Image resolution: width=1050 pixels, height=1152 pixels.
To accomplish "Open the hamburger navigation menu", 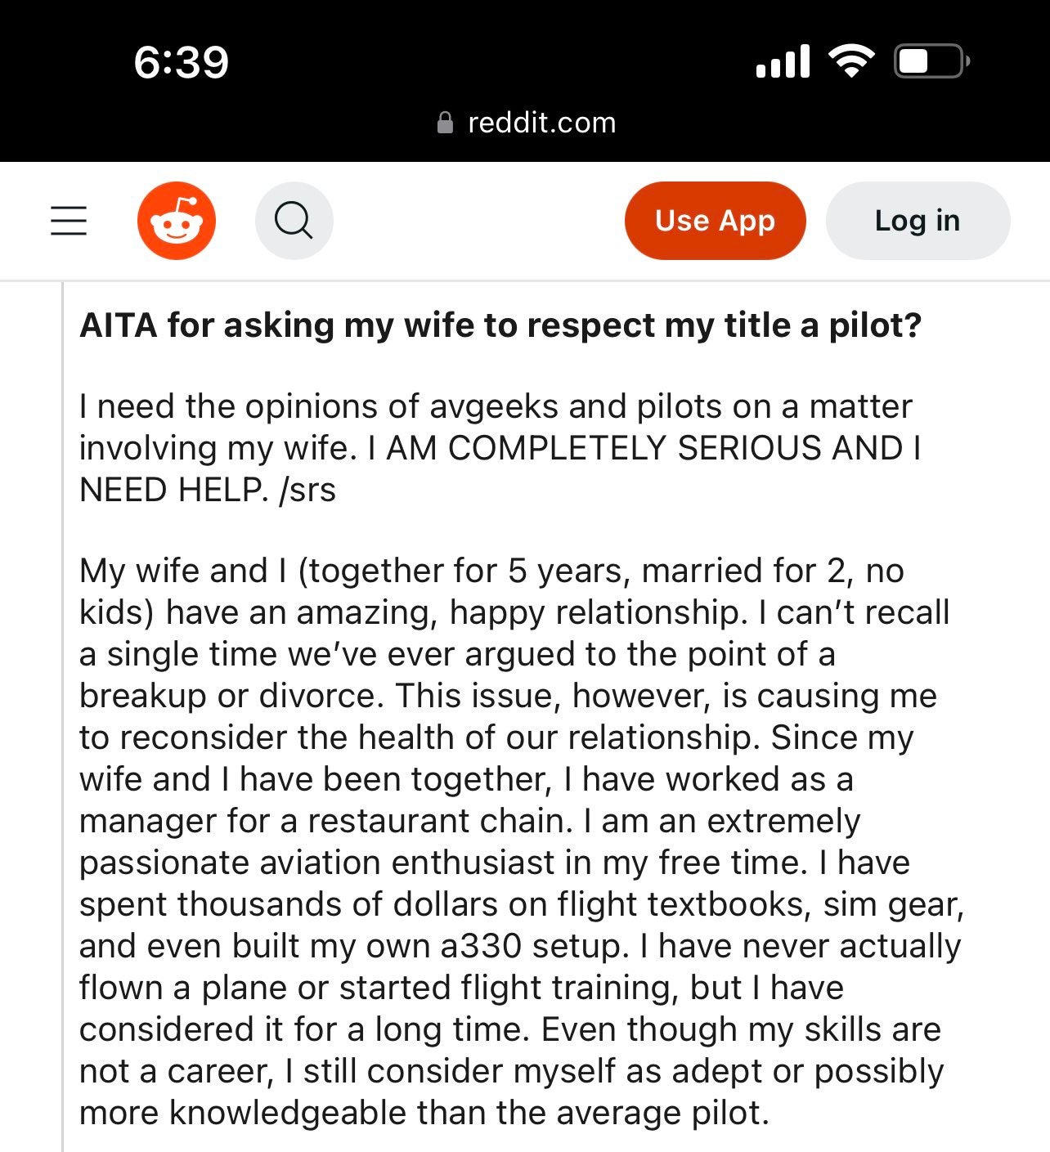I will point(69,221).
